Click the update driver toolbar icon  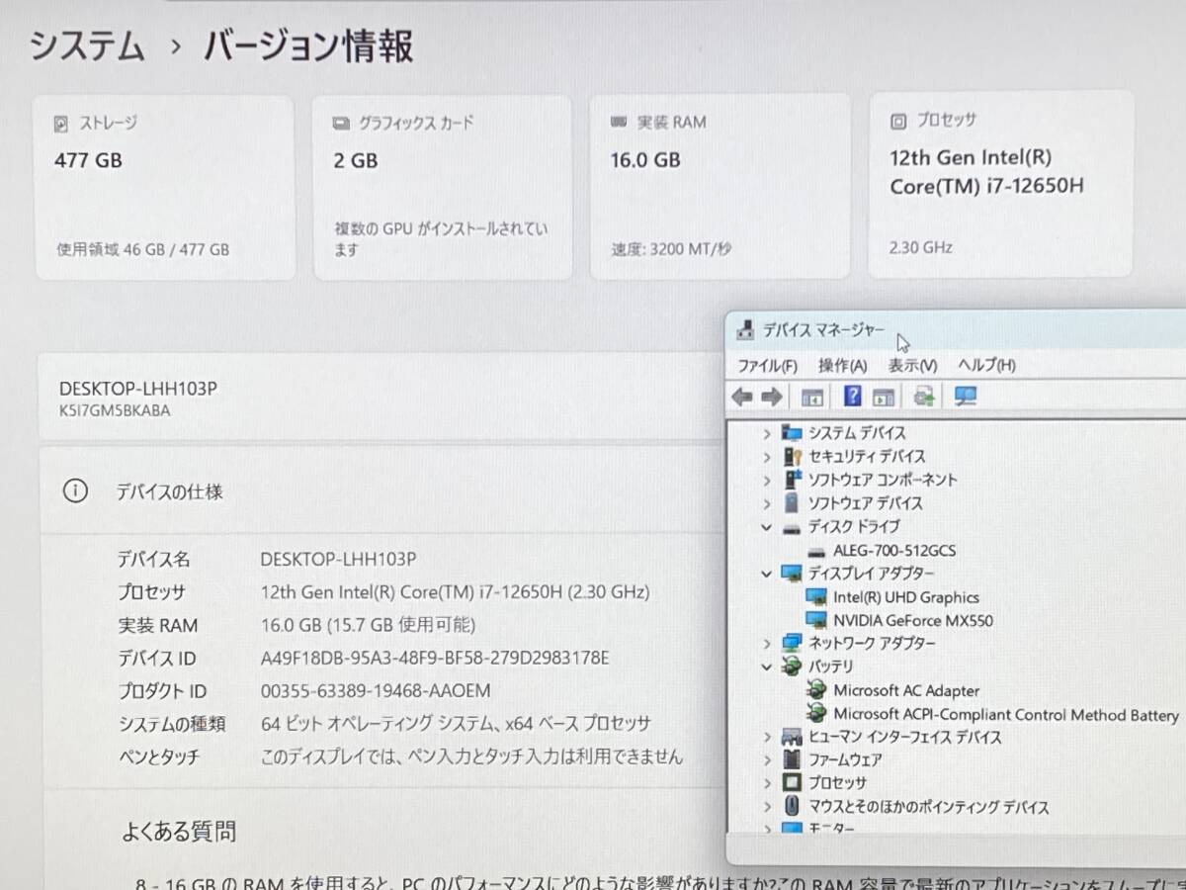925,397
